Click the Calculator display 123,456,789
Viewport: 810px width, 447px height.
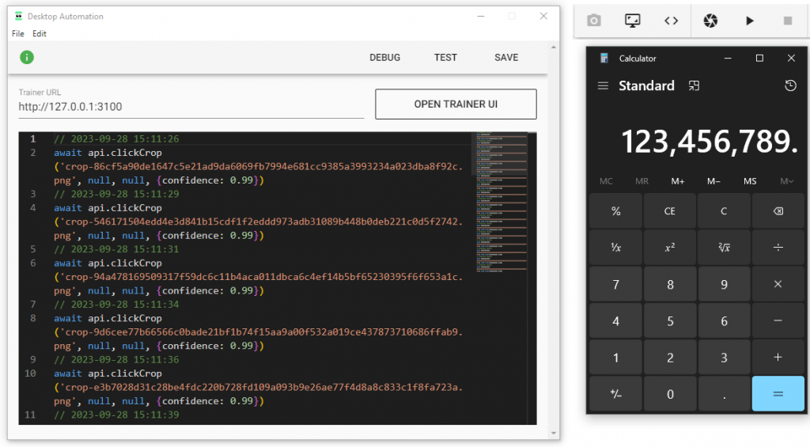710,142
